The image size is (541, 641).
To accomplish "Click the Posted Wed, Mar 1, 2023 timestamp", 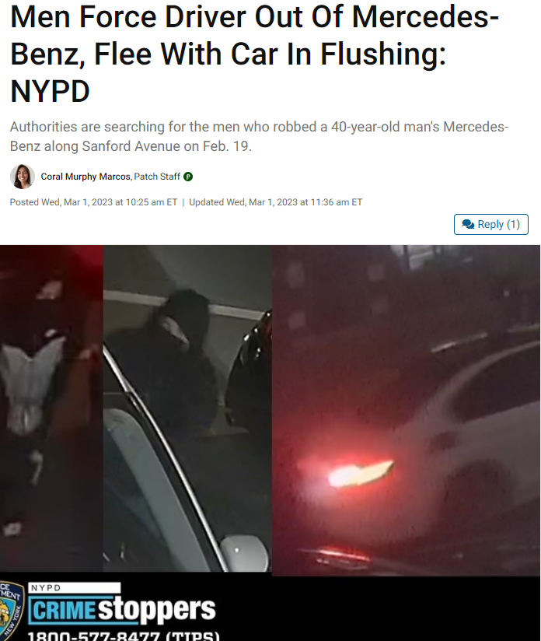I will pos(93,202).
